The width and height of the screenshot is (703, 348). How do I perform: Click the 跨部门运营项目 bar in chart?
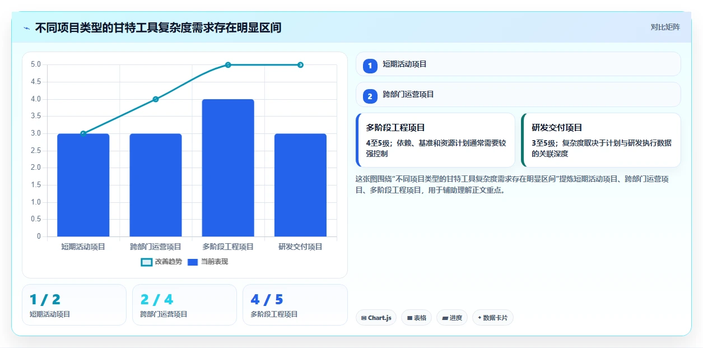[156, 185]
